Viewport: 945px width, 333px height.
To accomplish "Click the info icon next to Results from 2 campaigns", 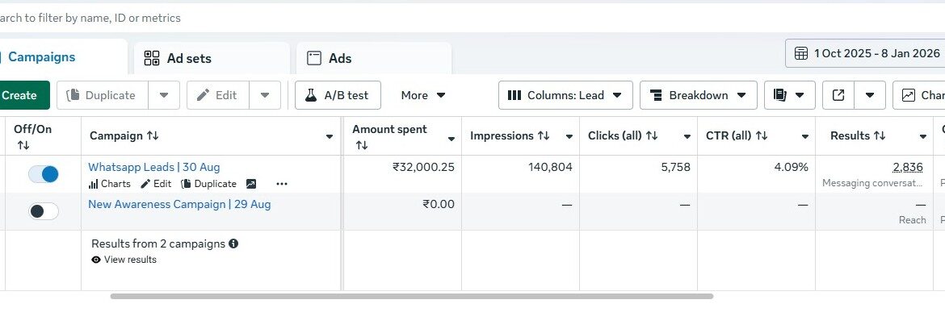I will (233, 244).
